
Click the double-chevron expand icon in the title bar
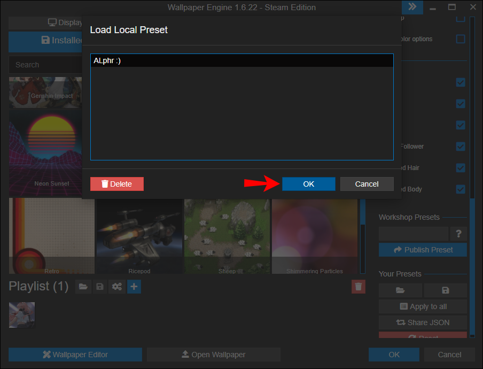coord(412,7)
